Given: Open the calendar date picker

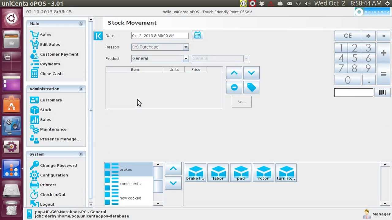Looking at the screenshot, I should 198,35.
